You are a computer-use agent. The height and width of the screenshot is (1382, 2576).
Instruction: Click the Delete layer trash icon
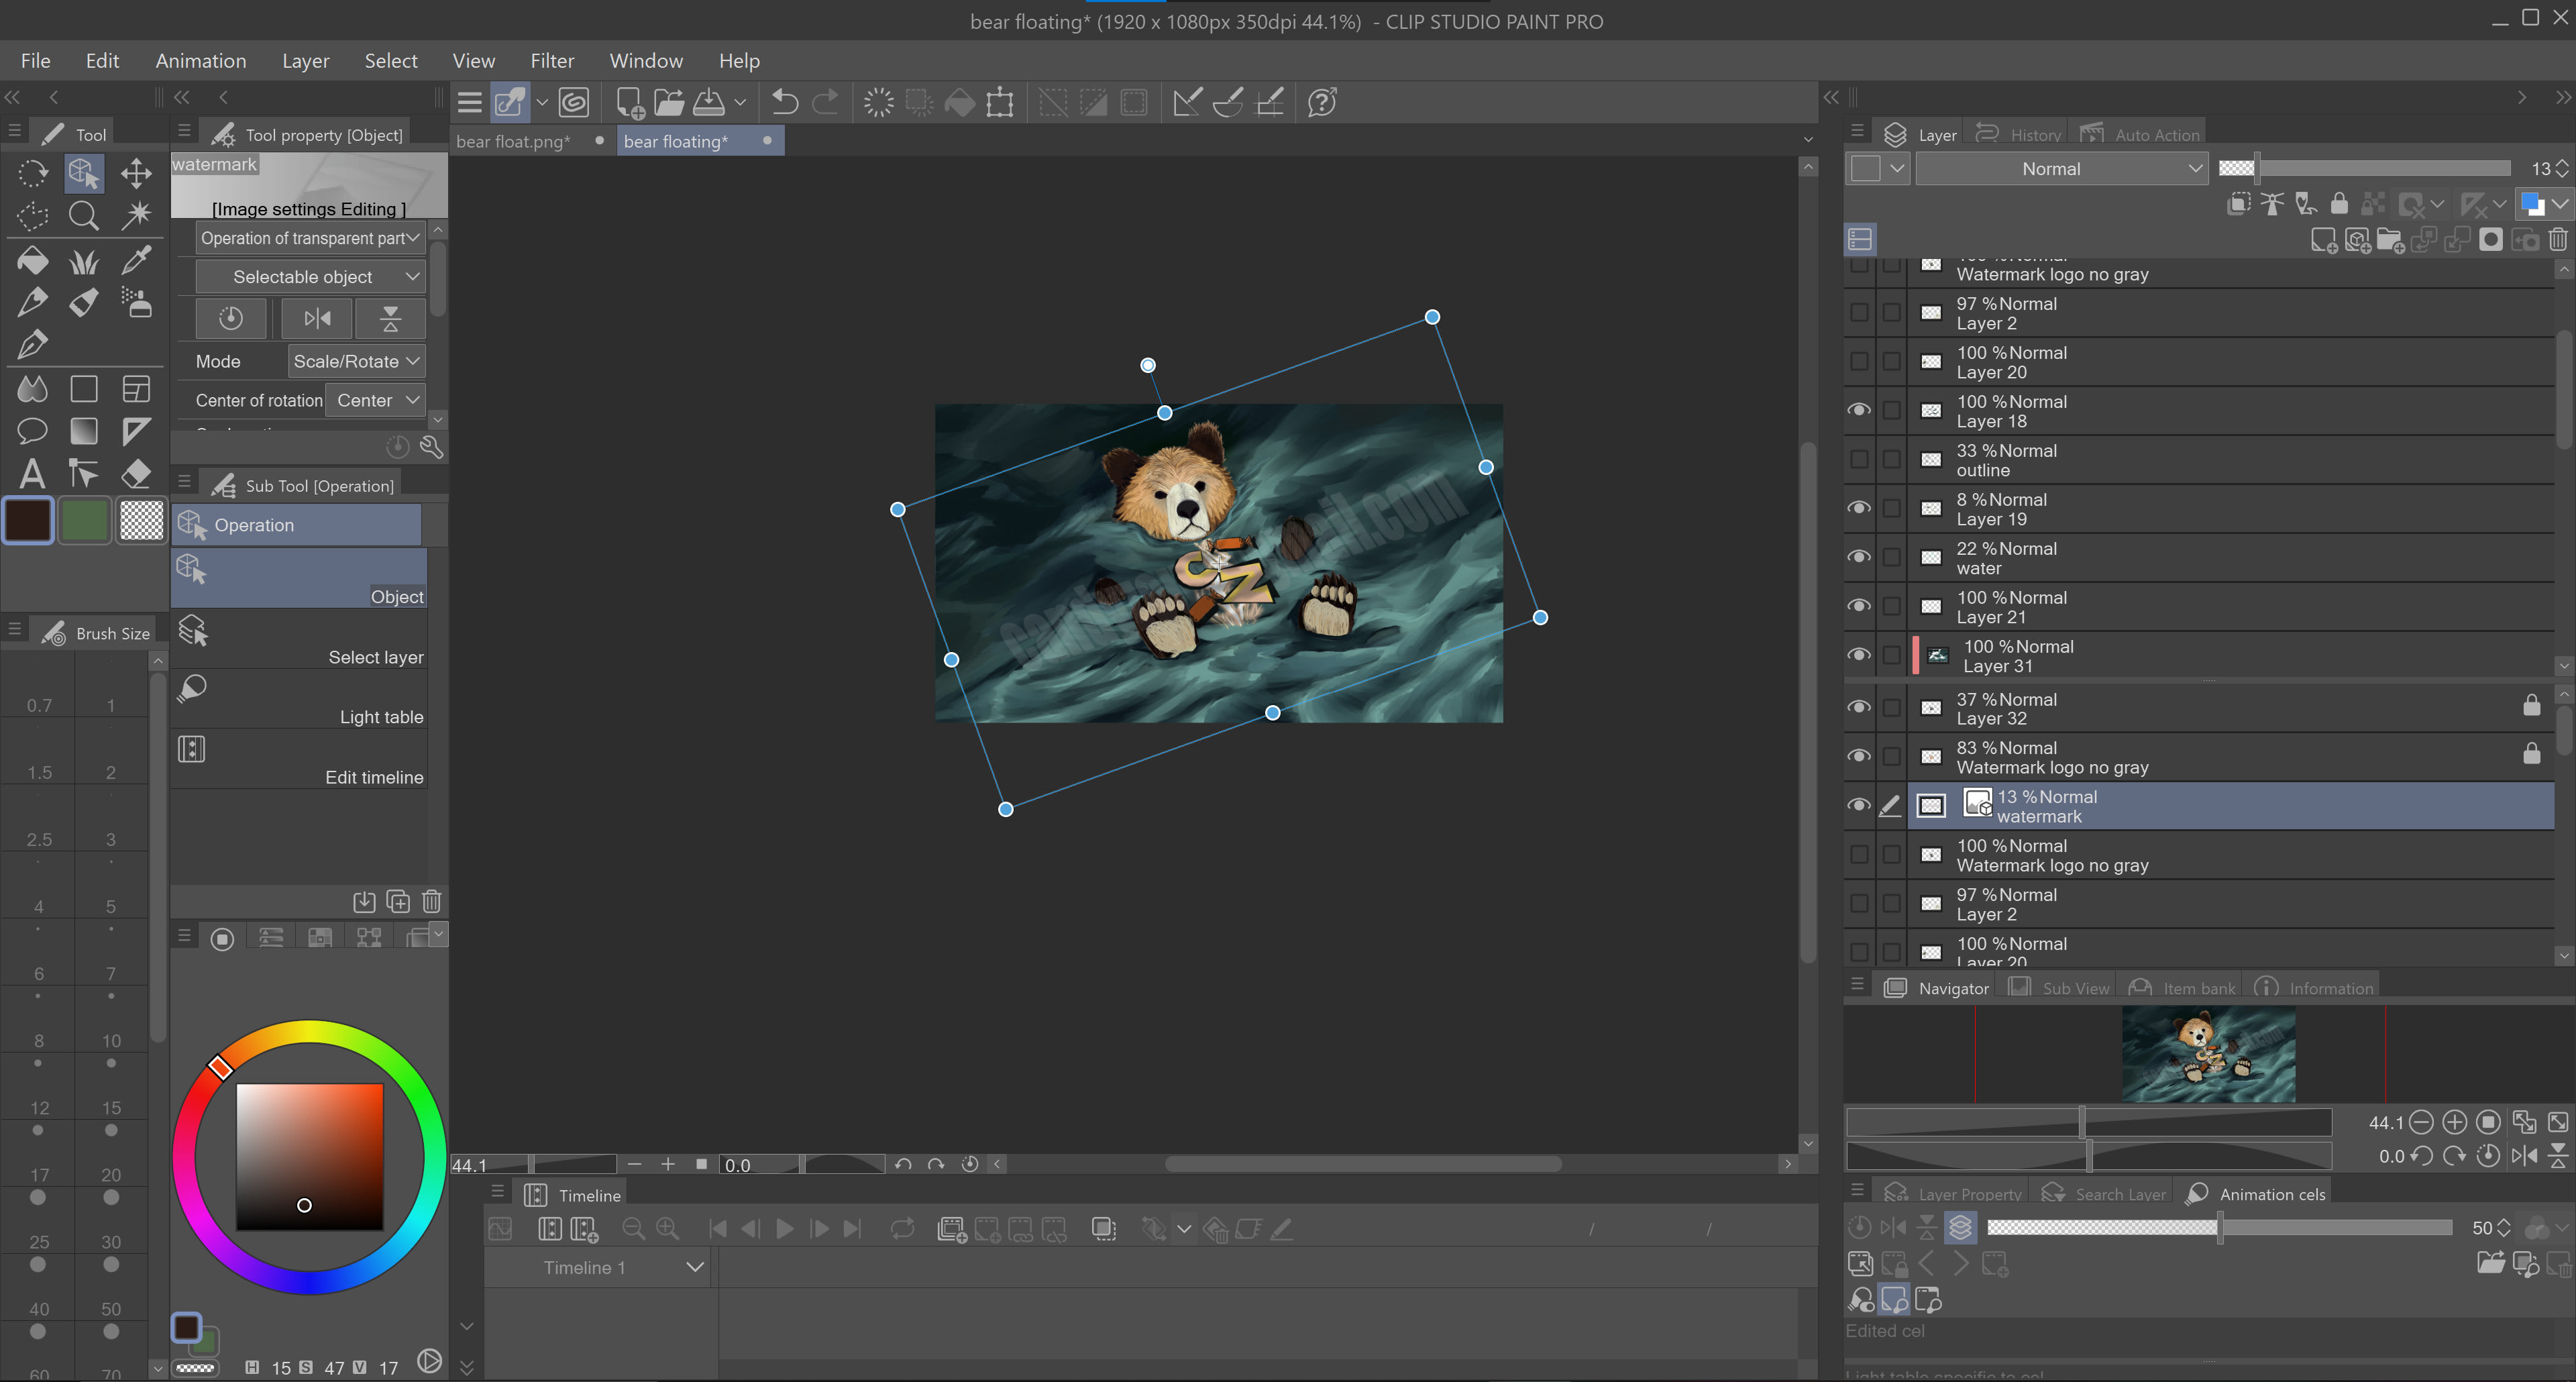click(x=2558, y=239)
